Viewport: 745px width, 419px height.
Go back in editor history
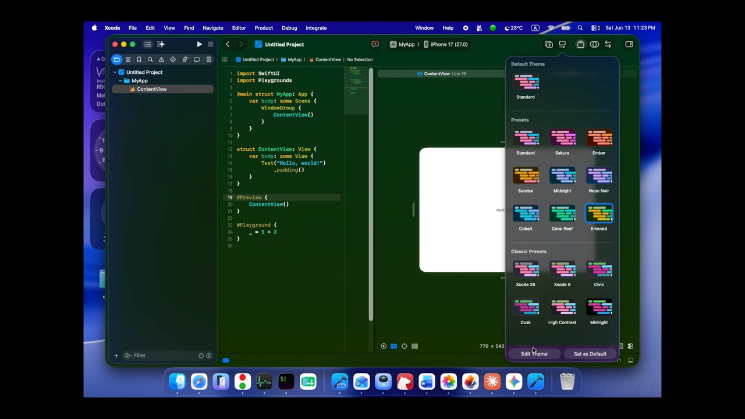pyautogui.click(x=228, y=44)
